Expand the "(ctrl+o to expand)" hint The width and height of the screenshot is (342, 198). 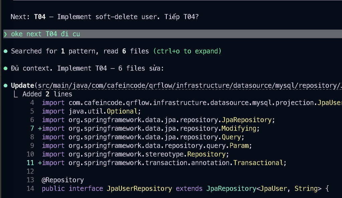187,51
